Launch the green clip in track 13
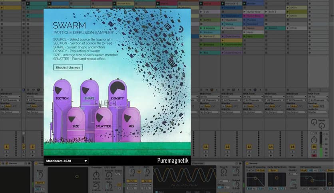The height and width of the screenshot is (193, 334). [x=253, y=36]
